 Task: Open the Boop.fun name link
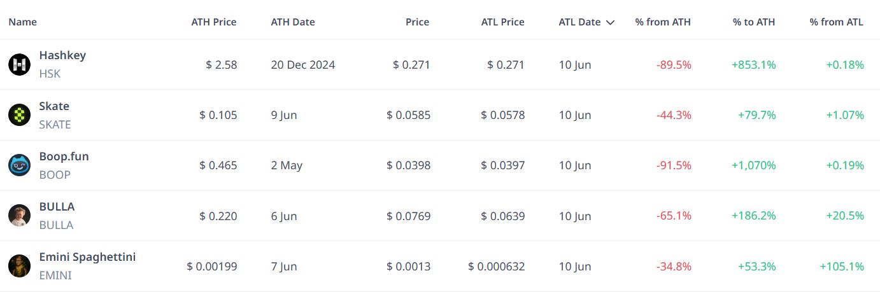point(64,156)
